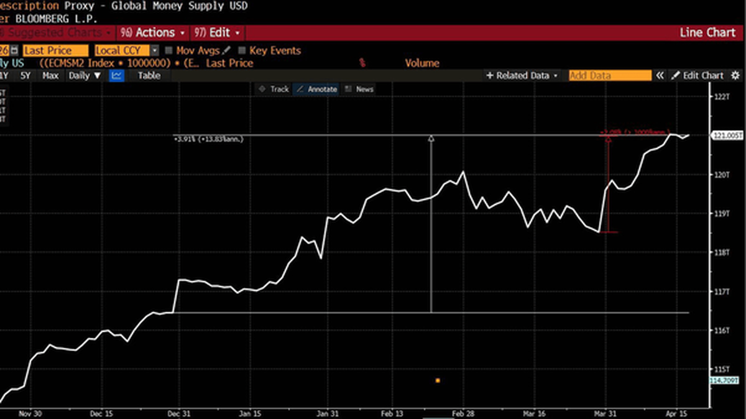This screenshot has height=419, width=746.
Task: Click the Edit Chart button
Action: pos(697,75)
